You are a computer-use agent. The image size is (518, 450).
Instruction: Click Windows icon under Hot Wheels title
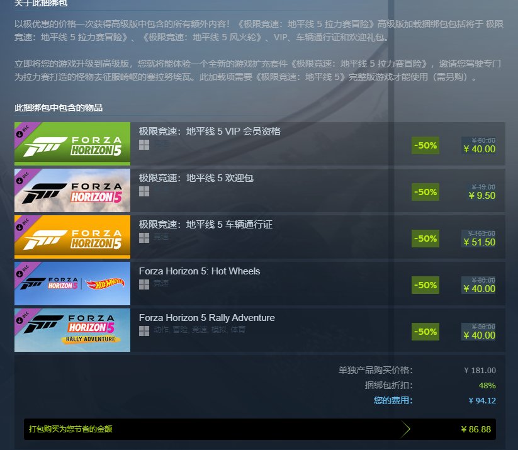(x=144, y=284)
